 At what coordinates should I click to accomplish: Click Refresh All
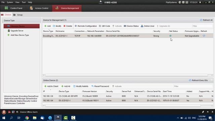click(x=206, y=20)
